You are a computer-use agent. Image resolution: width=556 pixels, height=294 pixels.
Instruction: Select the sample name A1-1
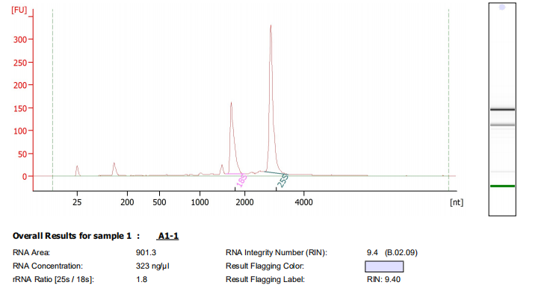coord(168,236)
